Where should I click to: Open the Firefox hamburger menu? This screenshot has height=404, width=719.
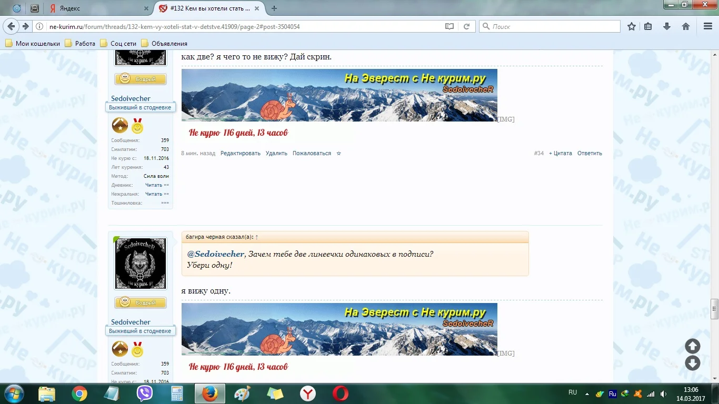click(708, 26)
